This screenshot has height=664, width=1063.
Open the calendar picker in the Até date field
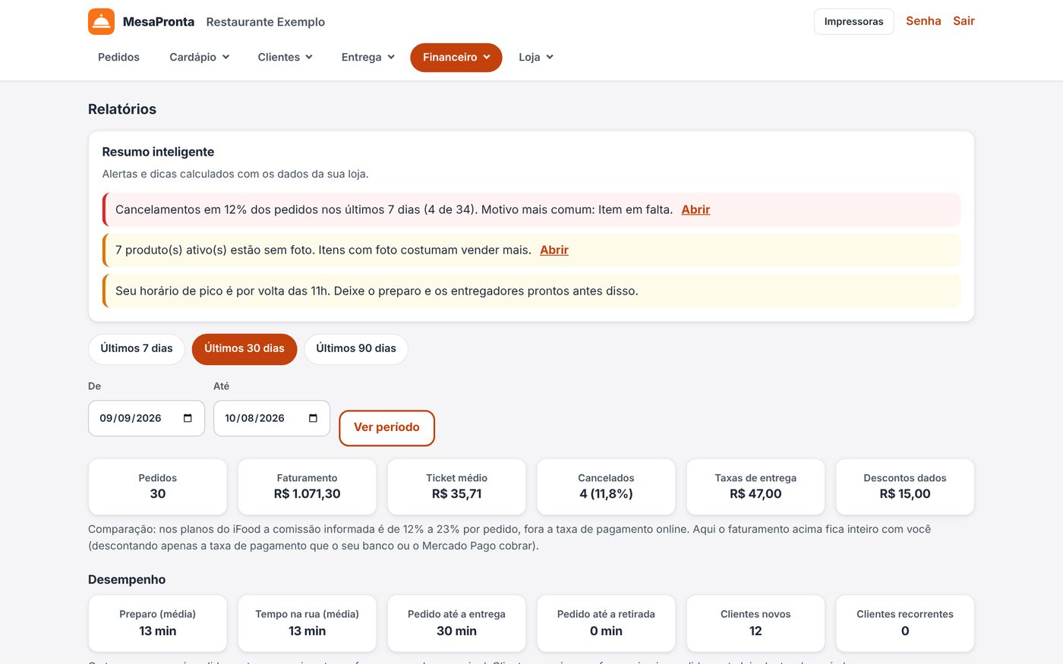coord(313,418)
